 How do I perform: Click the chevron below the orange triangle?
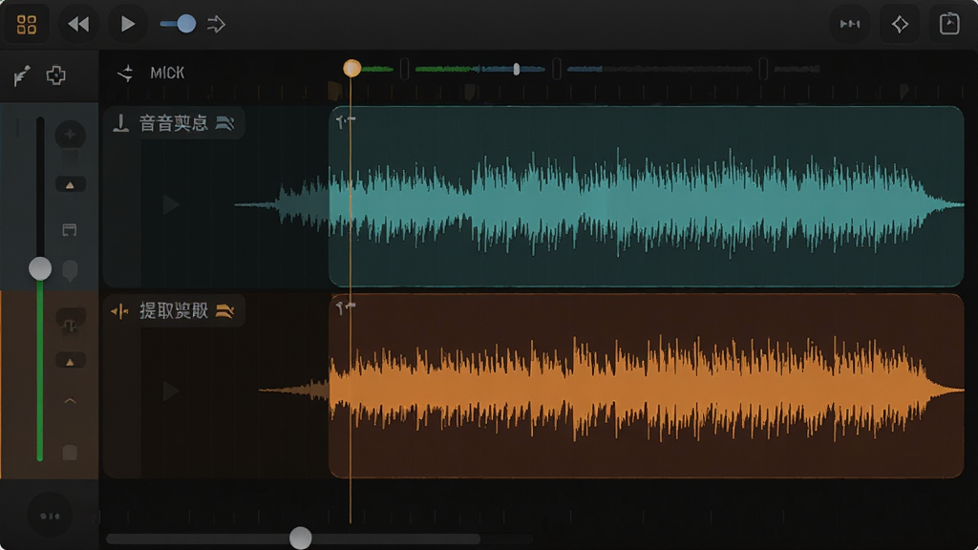pyautogui.click(x=70, y=401)
